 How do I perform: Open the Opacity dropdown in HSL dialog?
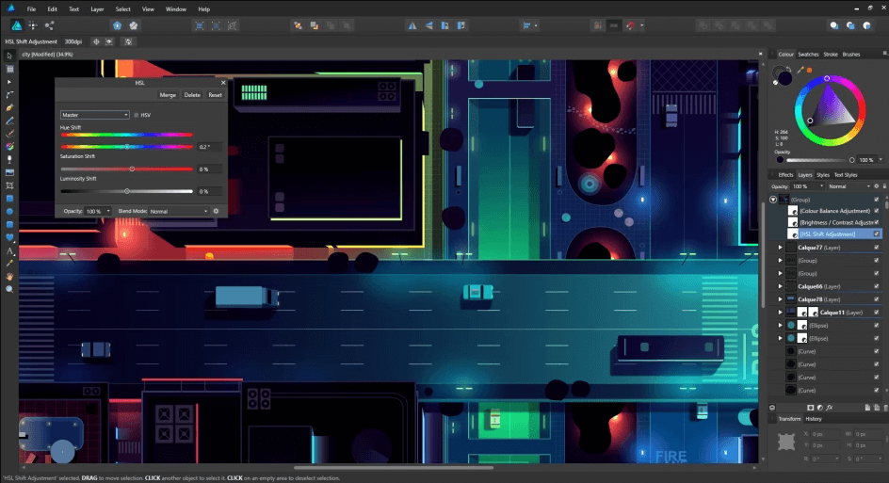coord(98,212)
